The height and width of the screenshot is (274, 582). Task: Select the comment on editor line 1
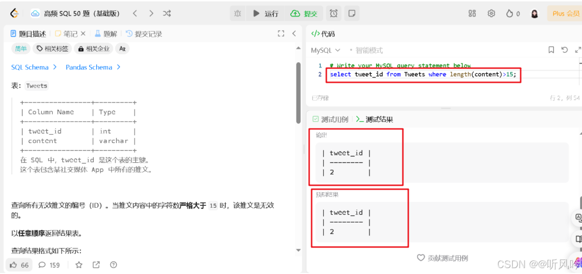coord(400,66)
